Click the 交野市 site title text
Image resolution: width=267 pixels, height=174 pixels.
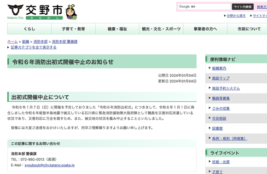44,10
